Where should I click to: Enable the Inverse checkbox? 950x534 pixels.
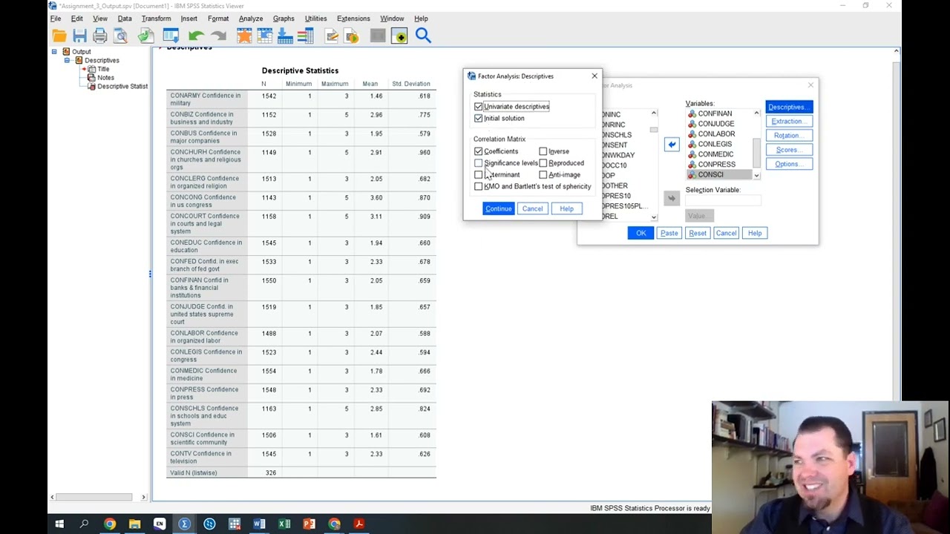tap(543, 151)
